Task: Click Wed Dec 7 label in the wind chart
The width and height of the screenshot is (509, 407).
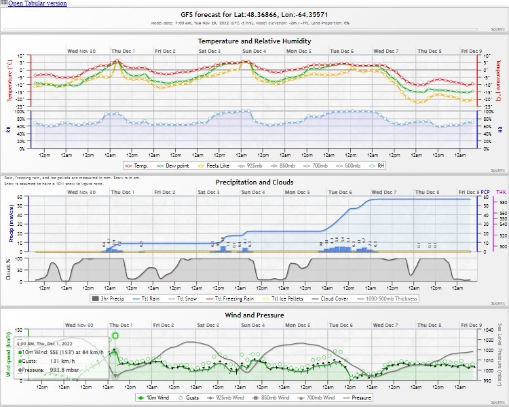Action: pyautogui.click(x=385, y=325)
